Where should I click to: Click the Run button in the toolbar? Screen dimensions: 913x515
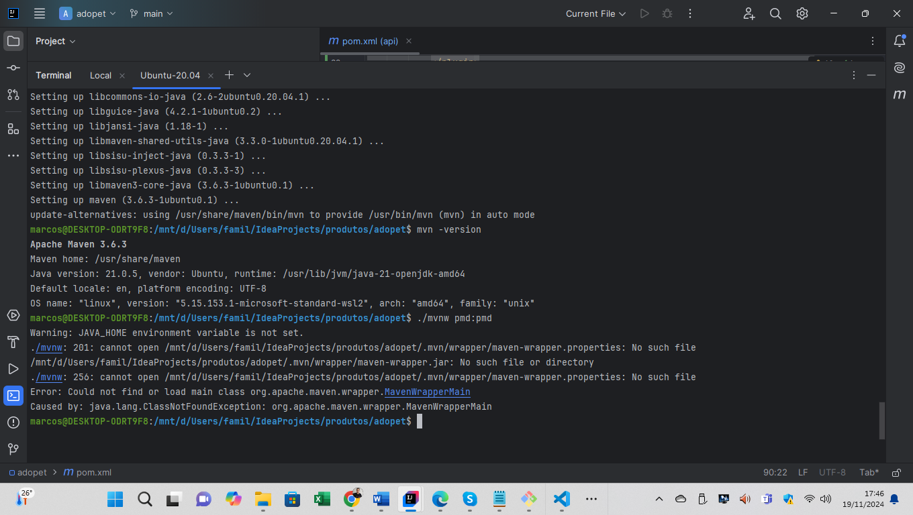click(644, 13)
